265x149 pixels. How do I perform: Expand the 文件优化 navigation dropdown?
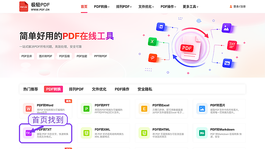click(x=146, y=6)
